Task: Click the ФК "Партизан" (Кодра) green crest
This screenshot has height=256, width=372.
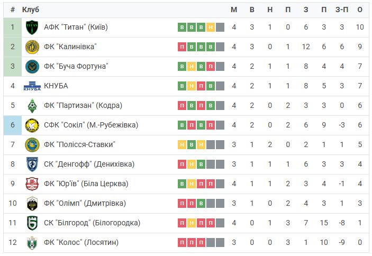Action: (x=32, y=105)
